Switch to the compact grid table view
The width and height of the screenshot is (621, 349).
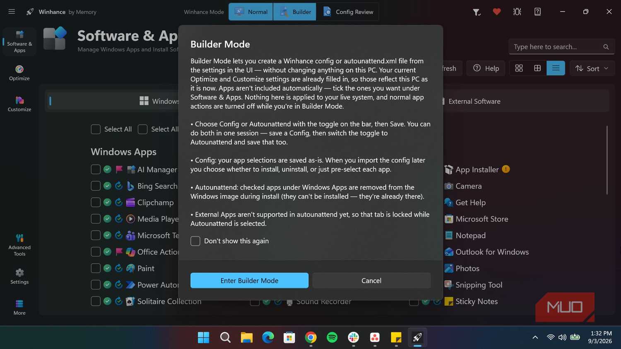(x=537, y=68)
